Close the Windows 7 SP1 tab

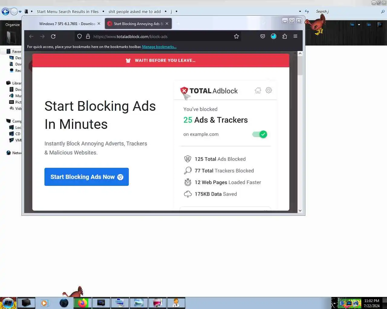99,24
